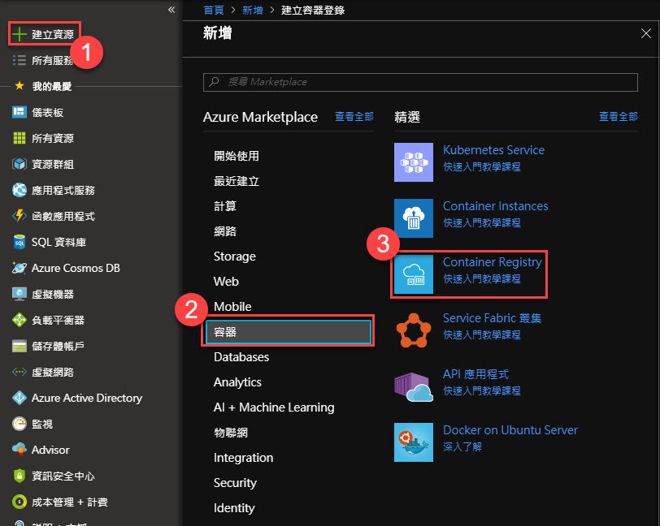Image resolution: width=660 pixels, height=526 pixels.
Task: Click the SQL database icon
Action: tap(20, 242)
